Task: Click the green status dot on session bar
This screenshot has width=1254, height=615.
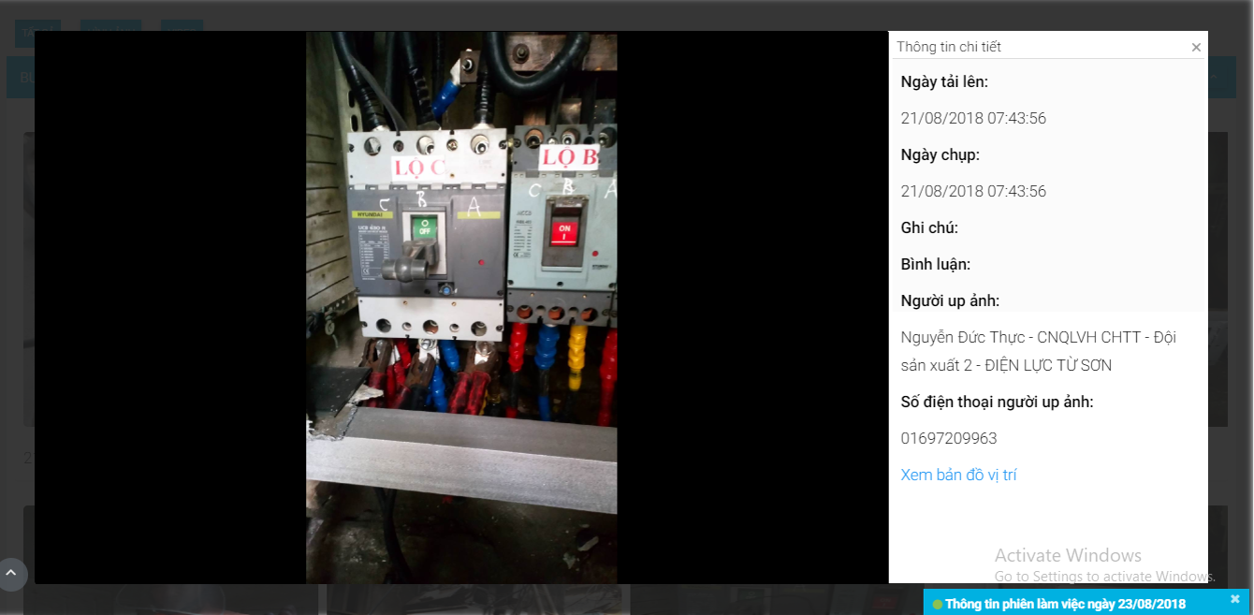Action: pyautogui.click(x=937, y=605)
